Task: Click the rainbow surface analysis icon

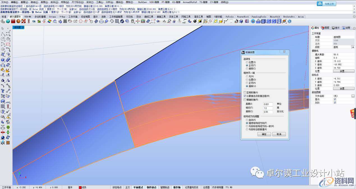Action: [x=49, y=21]
